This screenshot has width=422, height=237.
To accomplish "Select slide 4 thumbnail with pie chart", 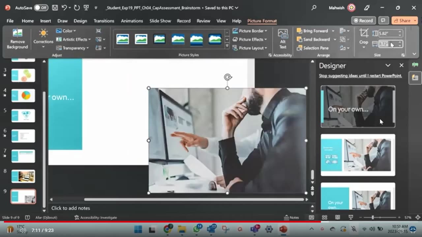I will [23, 95].
